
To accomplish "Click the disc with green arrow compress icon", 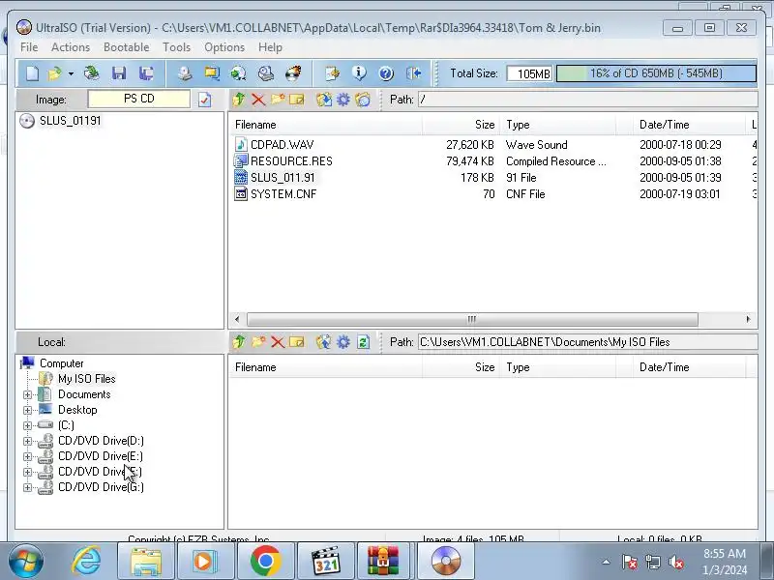I will pyautogui.click(x=239, y=73).
